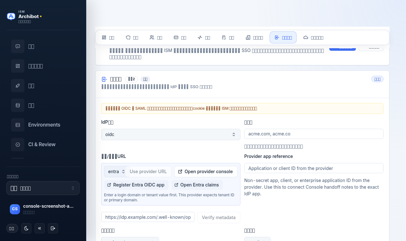Open the activity pulse-icon tab
This screenshot has width=406, height=241.
click(204, 37)
